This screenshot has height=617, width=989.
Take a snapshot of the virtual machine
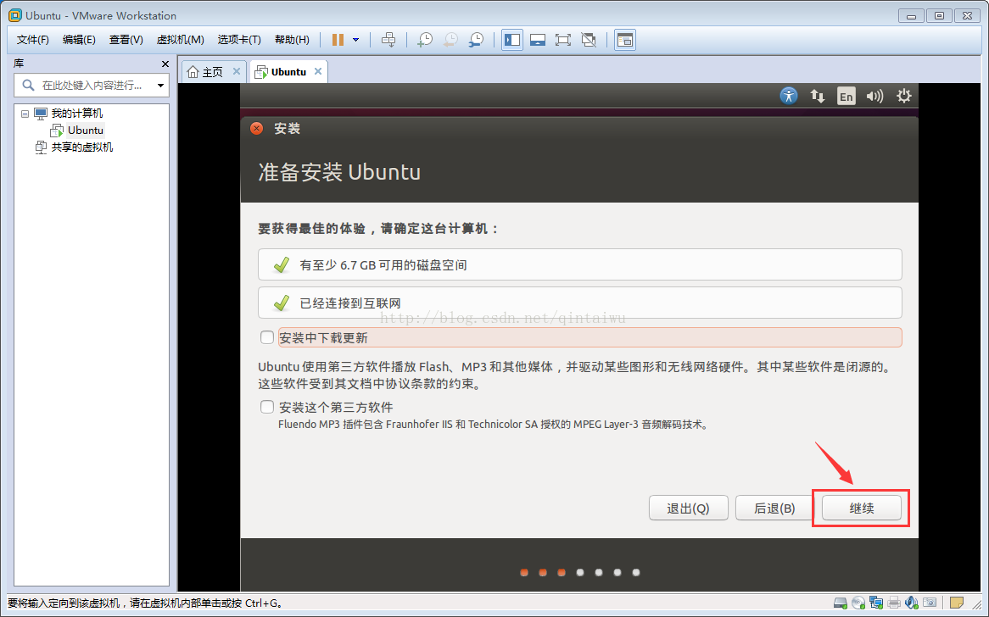[425, 40]
